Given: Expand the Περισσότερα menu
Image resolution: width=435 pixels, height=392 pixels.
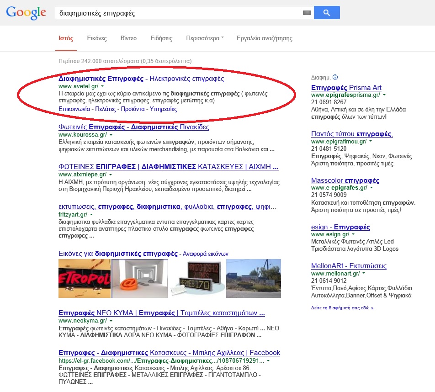Looking at the screenshot, I should (x=205, y=38).
